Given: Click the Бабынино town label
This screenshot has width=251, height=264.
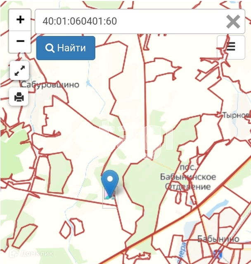Looking at the screenshot, I should 218,239.
